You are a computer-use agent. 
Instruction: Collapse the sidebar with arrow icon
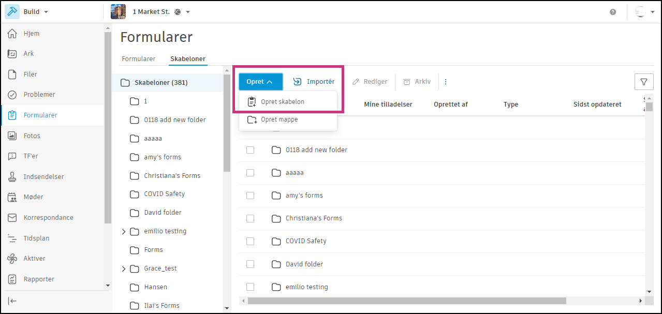point(12,301)
